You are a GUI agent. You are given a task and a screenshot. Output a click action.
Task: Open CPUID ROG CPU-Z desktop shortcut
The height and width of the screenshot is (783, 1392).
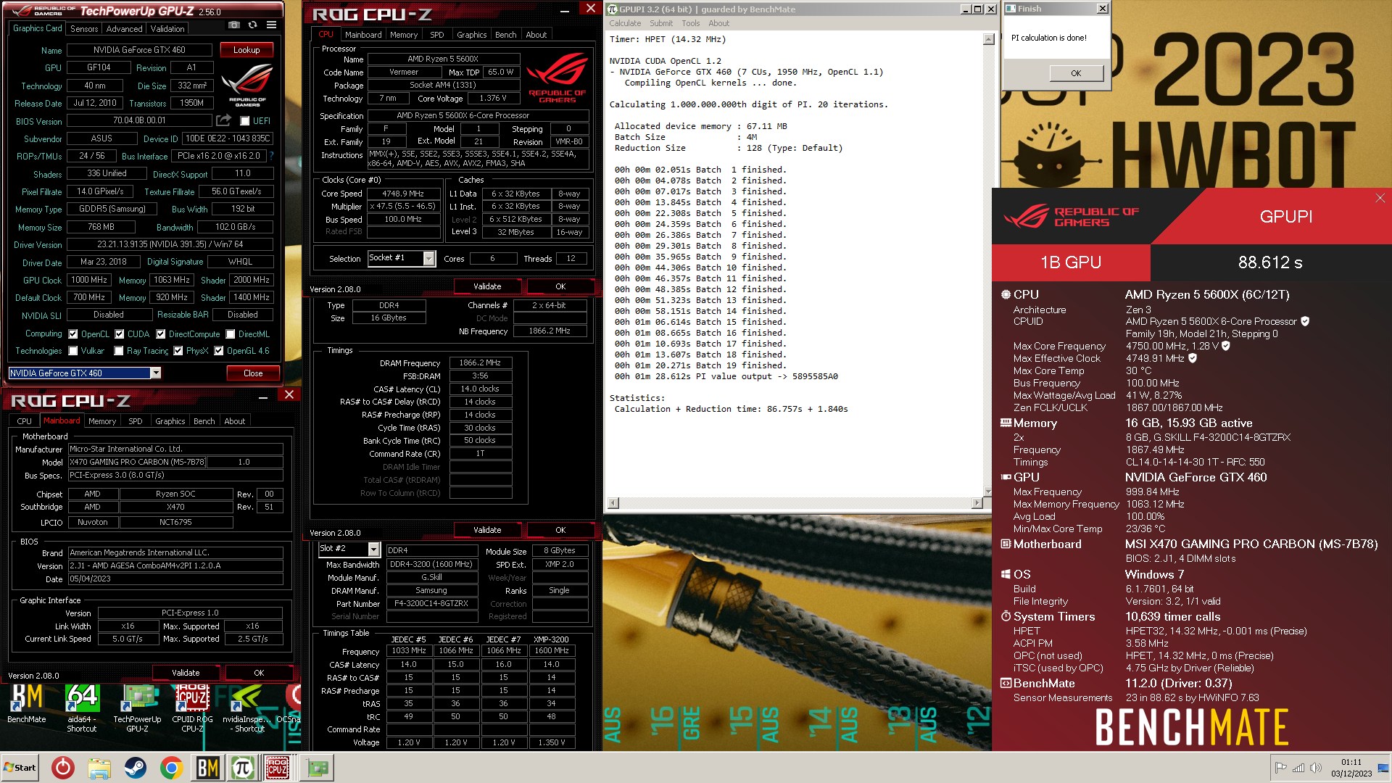(x=192, y=708)
